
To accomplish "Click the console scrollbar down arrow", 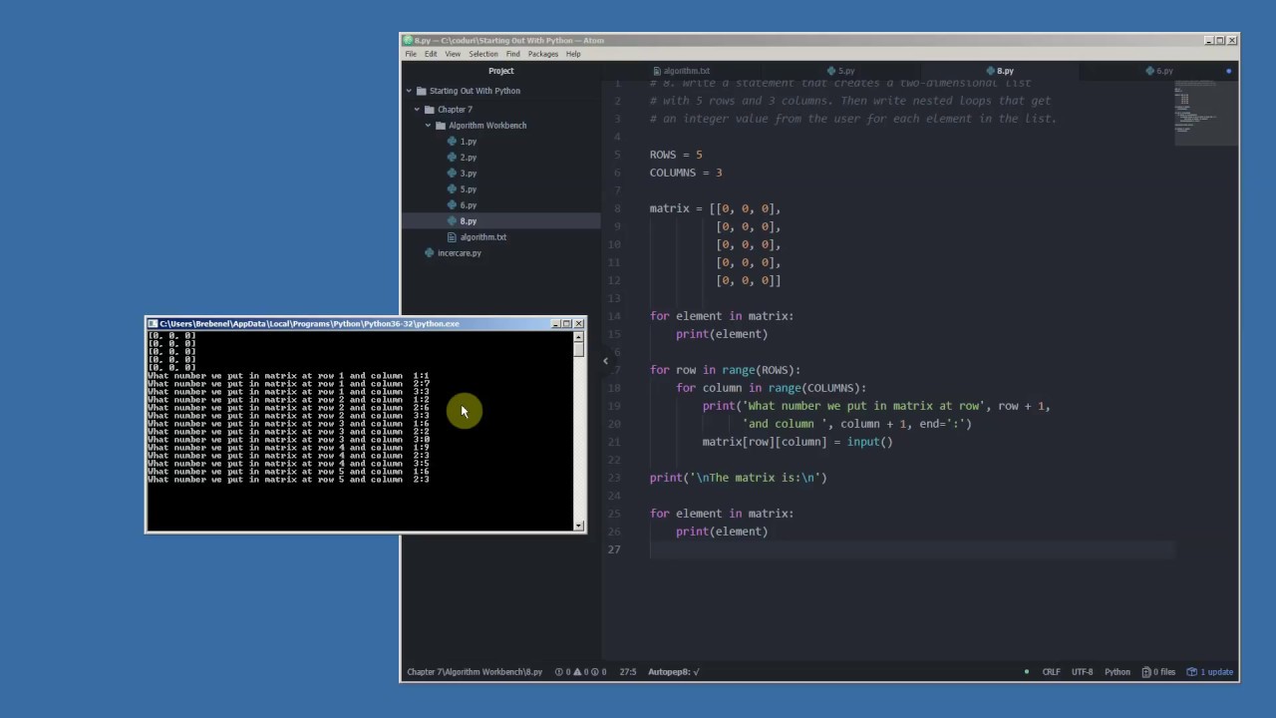I will click(x=578, y=525).
